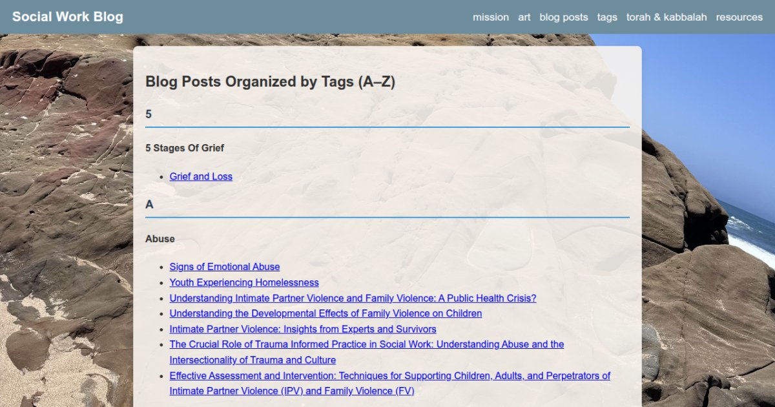
Task: Read Developmental Effects of Family Violence post
Action: [325, 313]
